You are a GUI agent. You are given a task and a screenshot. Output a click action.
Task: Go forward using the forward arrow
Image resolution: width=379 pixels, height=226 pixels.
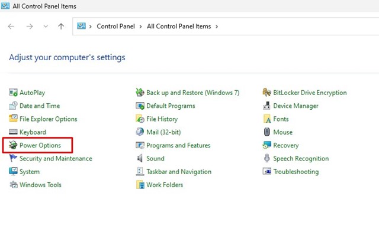(x=30, y=27)
